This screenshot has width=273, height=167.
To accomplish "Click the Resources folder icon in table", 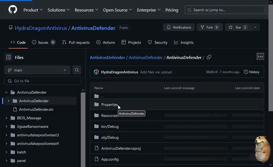I will point(97,115).
